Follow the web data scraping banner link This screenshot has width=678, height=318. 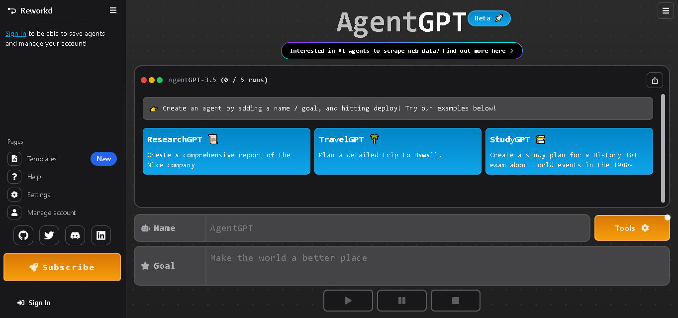(x=401, y=50)
